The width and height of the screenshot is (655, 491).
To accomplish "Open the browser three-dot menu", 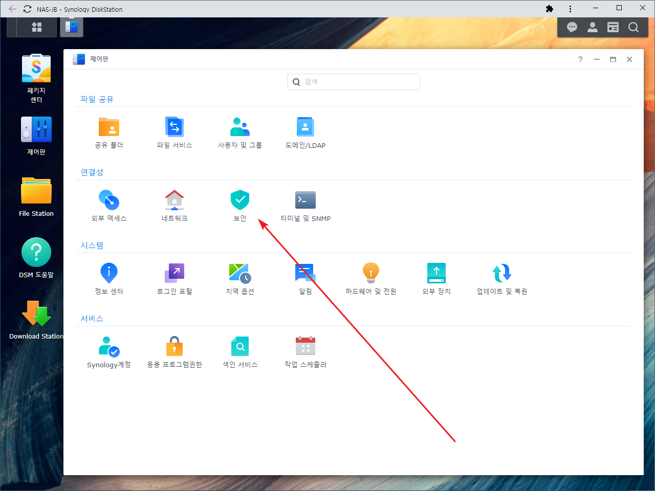I will pyautogui.click(x=570, y=9).
